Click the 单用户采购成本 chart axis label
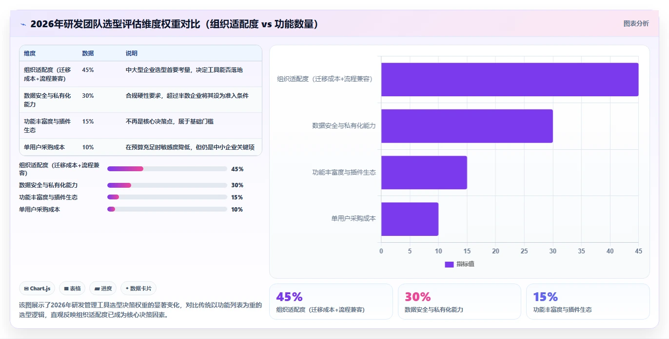669x339 pixels. tap(354, 219)
